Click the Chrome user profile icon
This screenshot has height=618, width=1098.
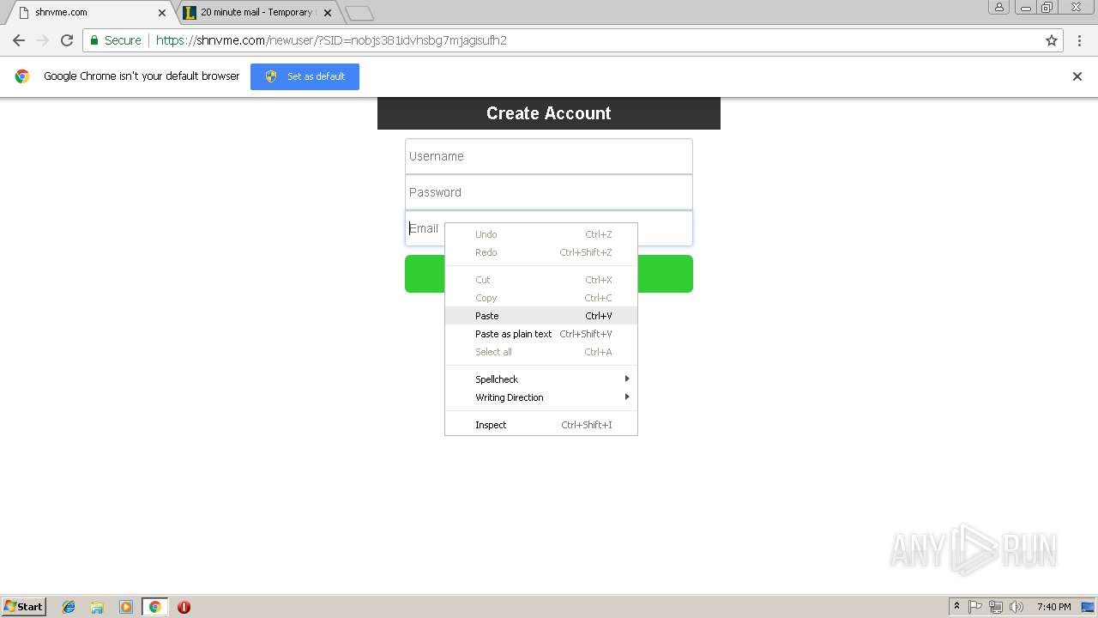click(x=998, y=7)
